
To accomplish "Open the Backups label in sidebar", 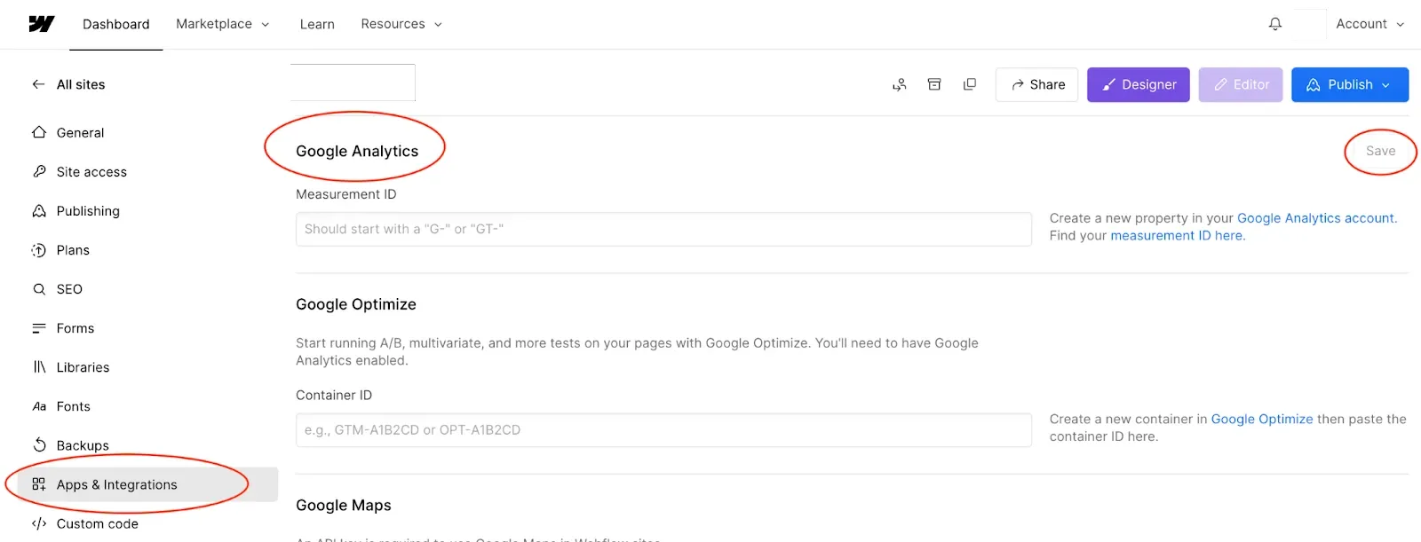I will tap(83, 445).
